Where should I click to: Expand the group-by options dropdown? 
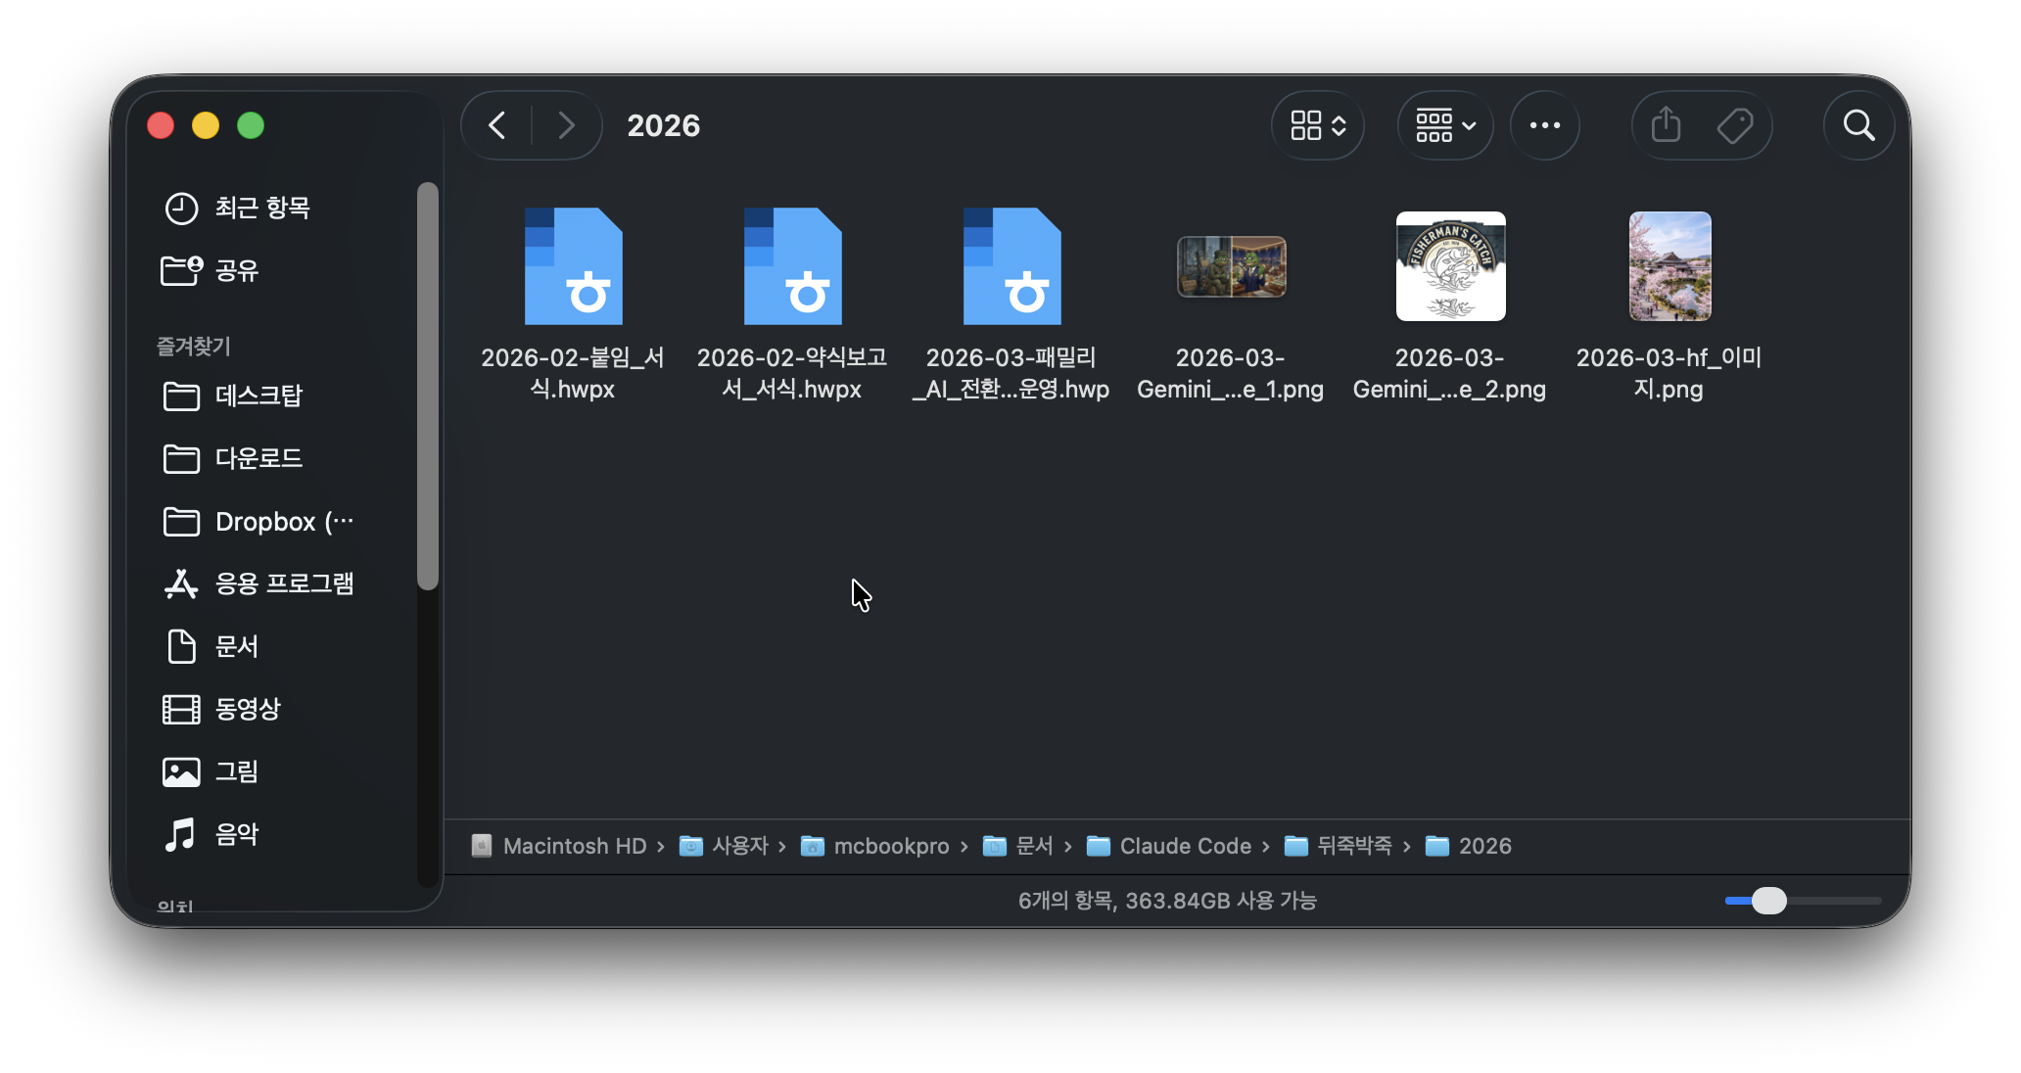1445,125
